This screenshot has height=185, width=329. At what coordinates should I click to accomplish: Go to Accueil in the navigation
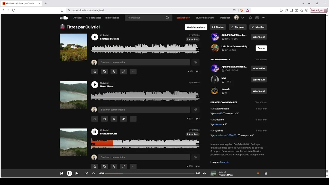[x=77, y=18]
